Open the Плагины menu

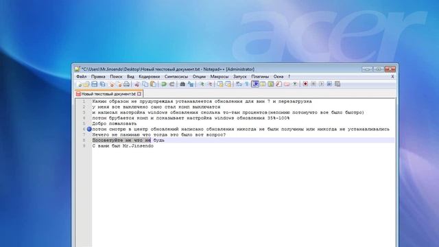coord(260,76)
